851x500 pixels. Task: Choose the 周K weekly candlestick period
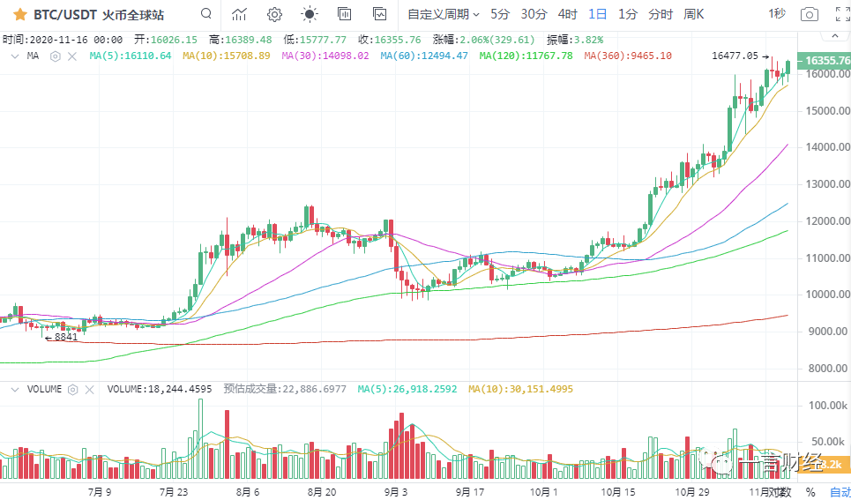693,14
